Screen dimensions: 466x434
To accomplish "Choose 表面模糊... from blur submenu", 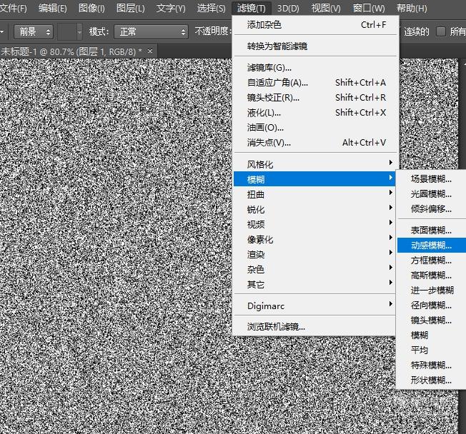I will tap(432, 230).
